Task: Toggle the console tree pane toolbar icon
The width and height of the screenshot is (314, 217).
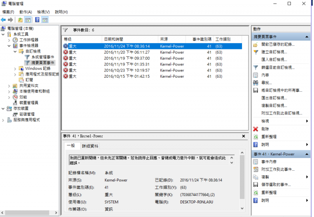Action: click(x=27, y=20)
